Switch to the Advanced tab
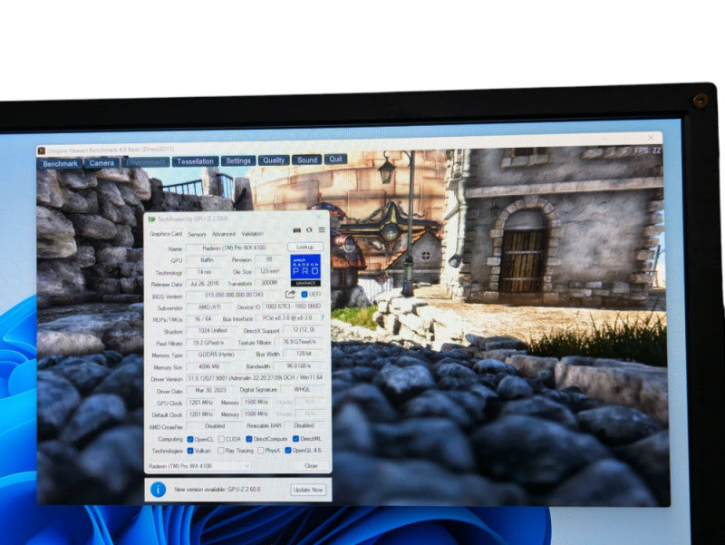The height and width of the screenshot is (545, 725). pos(224,234)
